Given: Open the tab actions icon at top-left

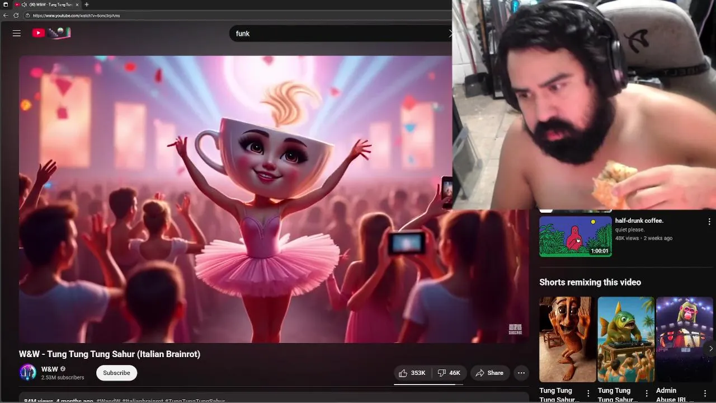Looking at the screenshot, I should point(6,4).
